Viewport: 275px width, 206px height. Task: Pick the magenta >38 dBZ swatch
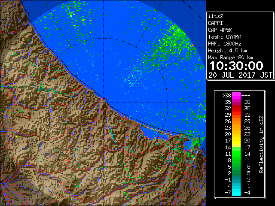coord(236,96)
